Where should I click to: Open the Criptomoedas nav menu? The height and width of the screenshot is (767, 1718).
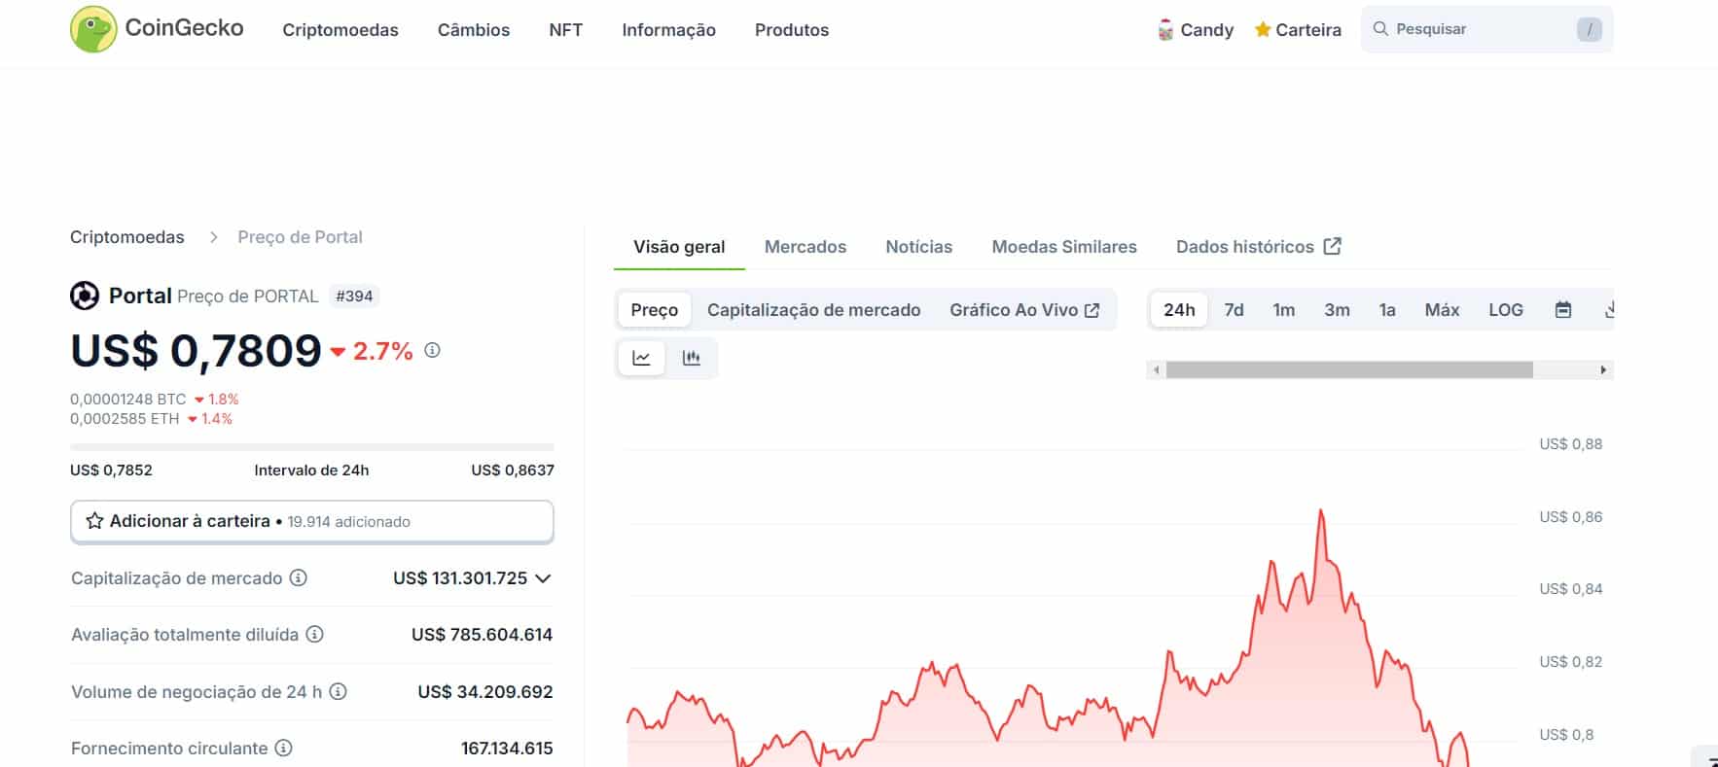tap(340, 30)
